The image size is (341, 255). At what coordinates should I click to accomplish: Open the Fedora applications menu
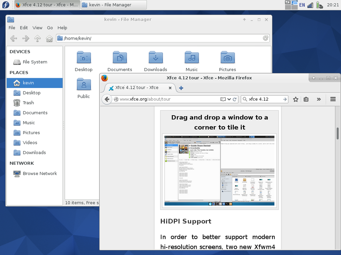click(6, 5)
